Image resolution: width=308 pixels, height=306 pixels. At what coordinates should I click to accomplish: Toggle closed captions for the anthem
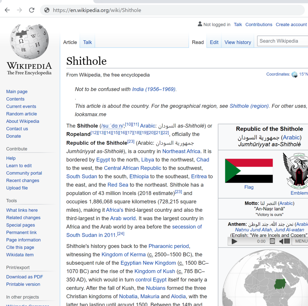[x=272, y=241]
